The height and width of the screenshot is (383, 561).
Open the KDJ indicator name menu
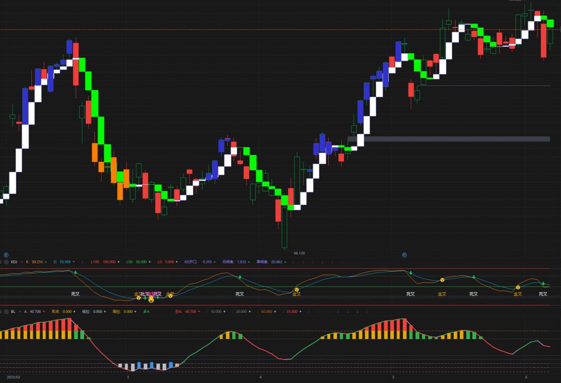14,262
